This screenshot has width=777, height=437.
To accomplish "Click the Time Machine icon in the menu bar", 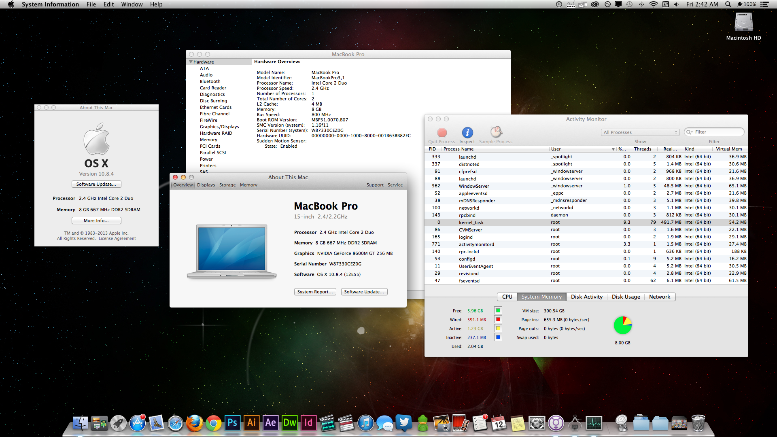I will tap(629, 4).
